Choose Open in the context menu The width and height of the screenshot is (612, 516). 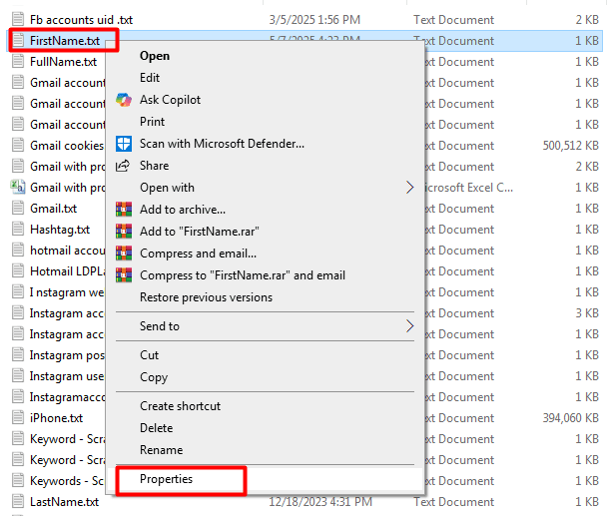coord(155,56)
